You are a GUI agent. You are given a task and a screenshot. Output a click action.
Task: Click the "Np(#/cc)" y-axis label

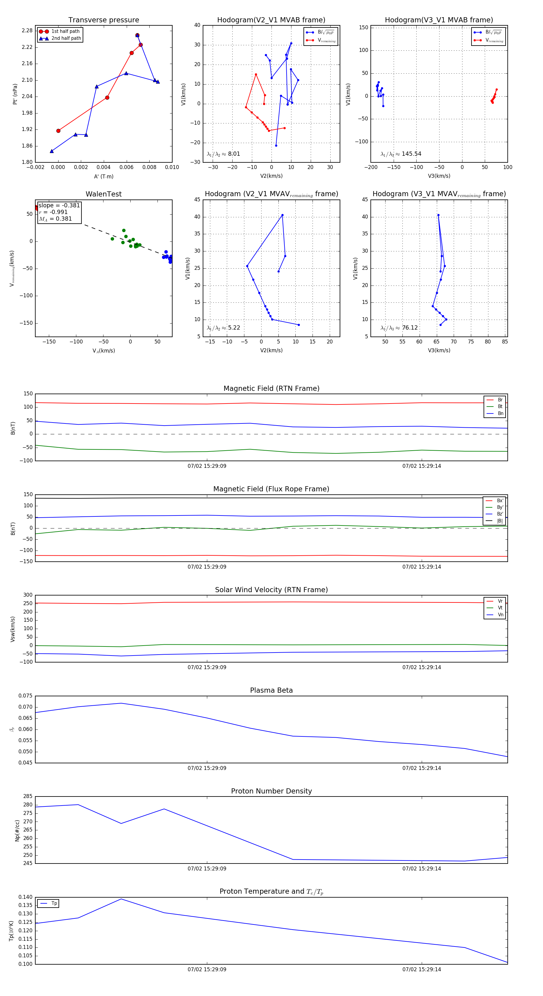(x=17, y=831)
